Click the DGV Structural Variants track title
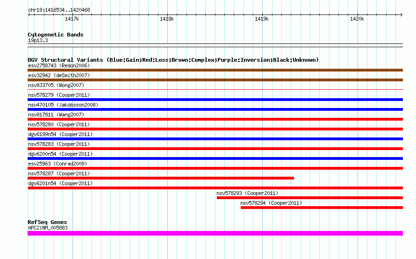Viewport: 416px width, 259px height. tap(173, 60)
